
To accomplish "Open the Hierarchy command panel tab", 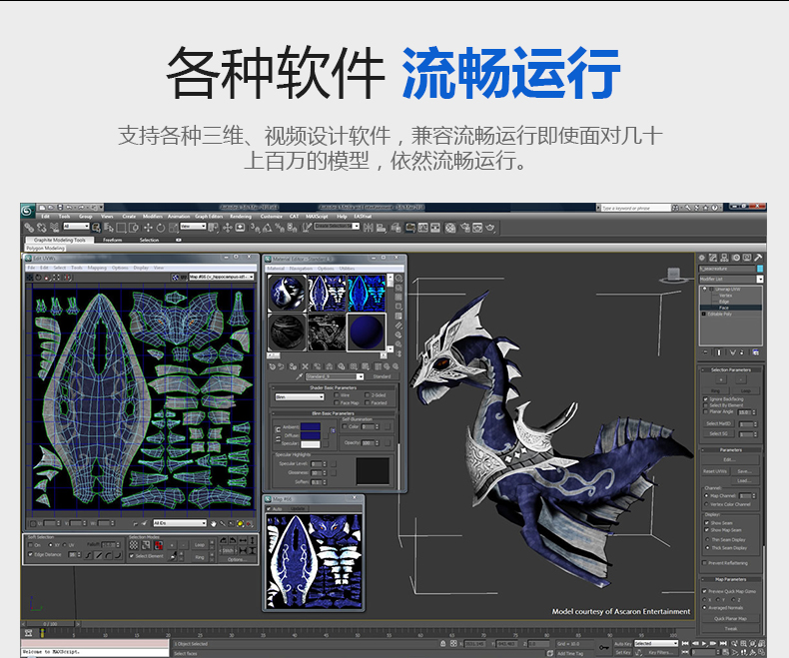I will coord(725,258).
